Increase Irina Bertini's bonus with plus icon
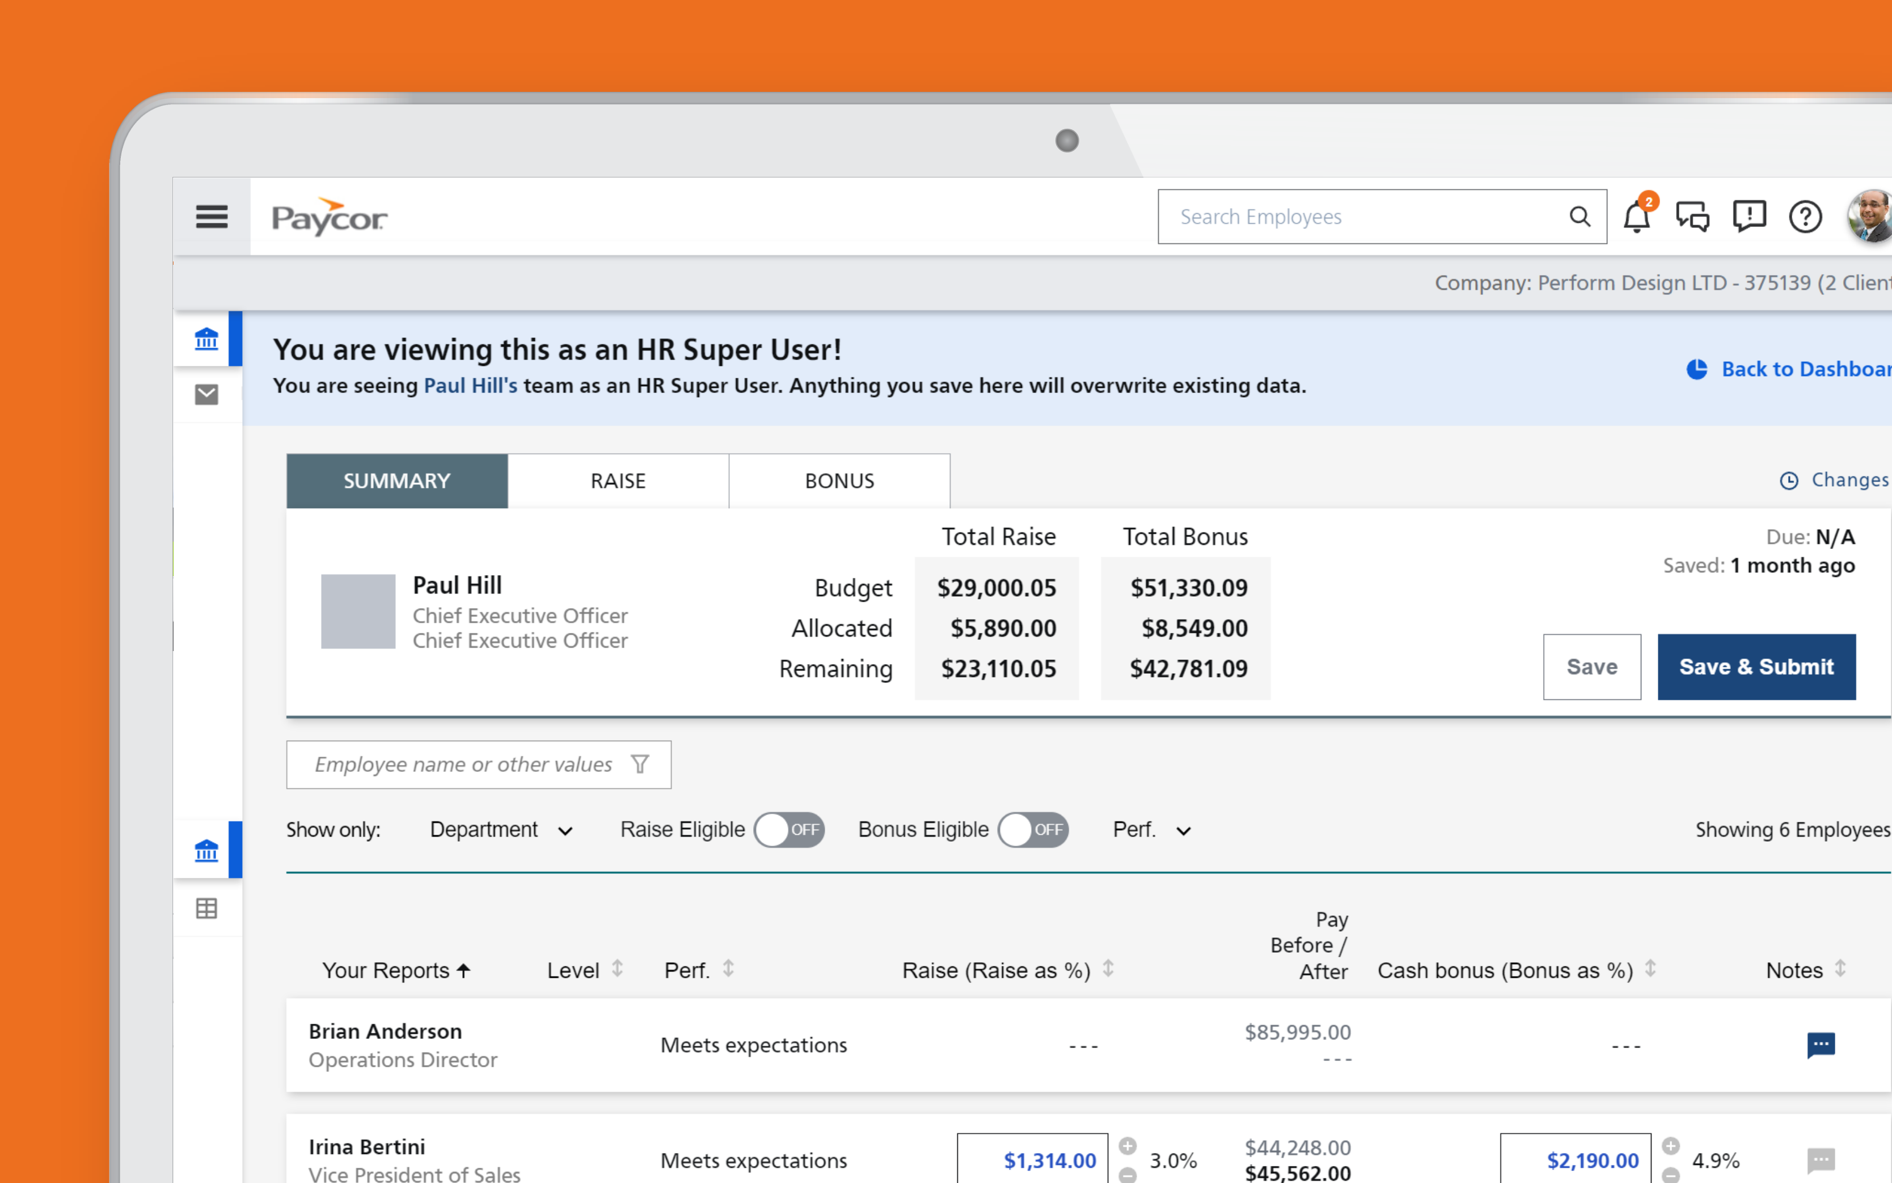The width and height of the screenshot is (1892, 1183). coord(1671,1146)
